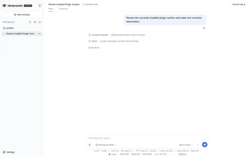This screenshot has width=252, height=157.
Task: Switch to the Chat tab
Action: pos(51,9)
